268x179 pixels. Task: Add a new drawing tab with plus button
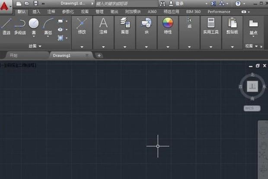point(99,55)
